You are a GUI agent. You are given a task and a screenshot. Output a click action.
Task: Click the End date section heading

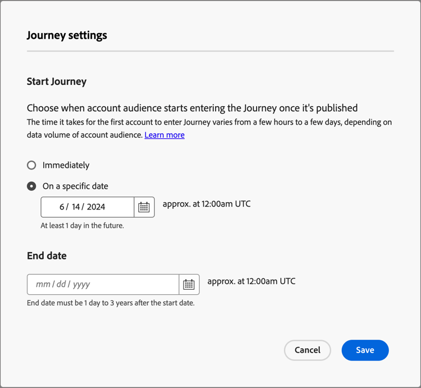click(x=47, y=255)
